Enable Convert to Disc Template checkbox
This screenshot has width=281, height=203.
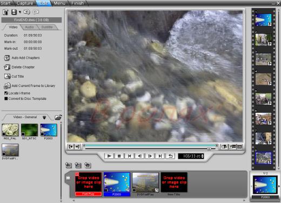[6, 99]
